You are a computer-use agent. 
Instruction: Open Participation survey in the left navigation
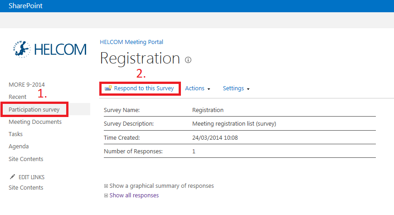coord(34,109)
